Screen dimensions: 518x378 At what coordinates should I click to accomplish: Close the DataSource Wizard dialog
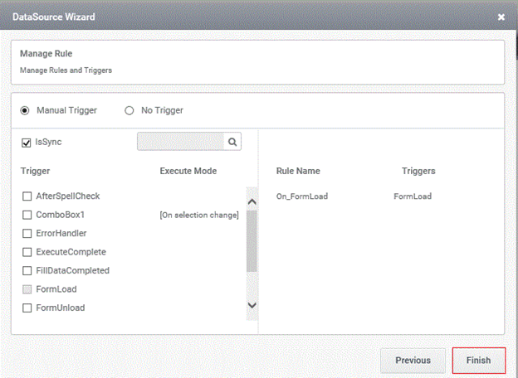click(501, 17)
